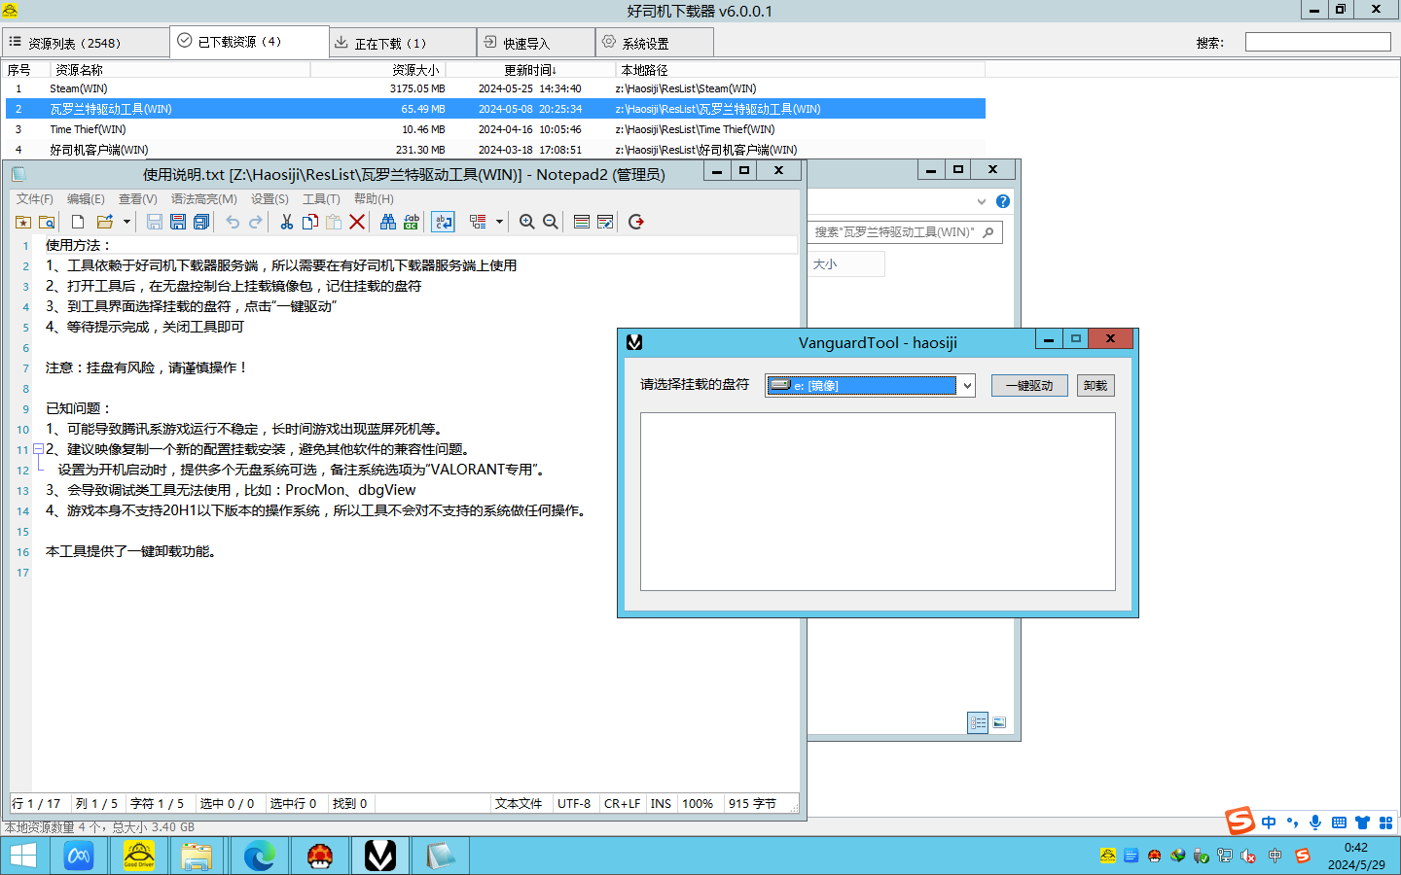
Task: Click the Find binoculars icon
Action: [x=388, y=222]
